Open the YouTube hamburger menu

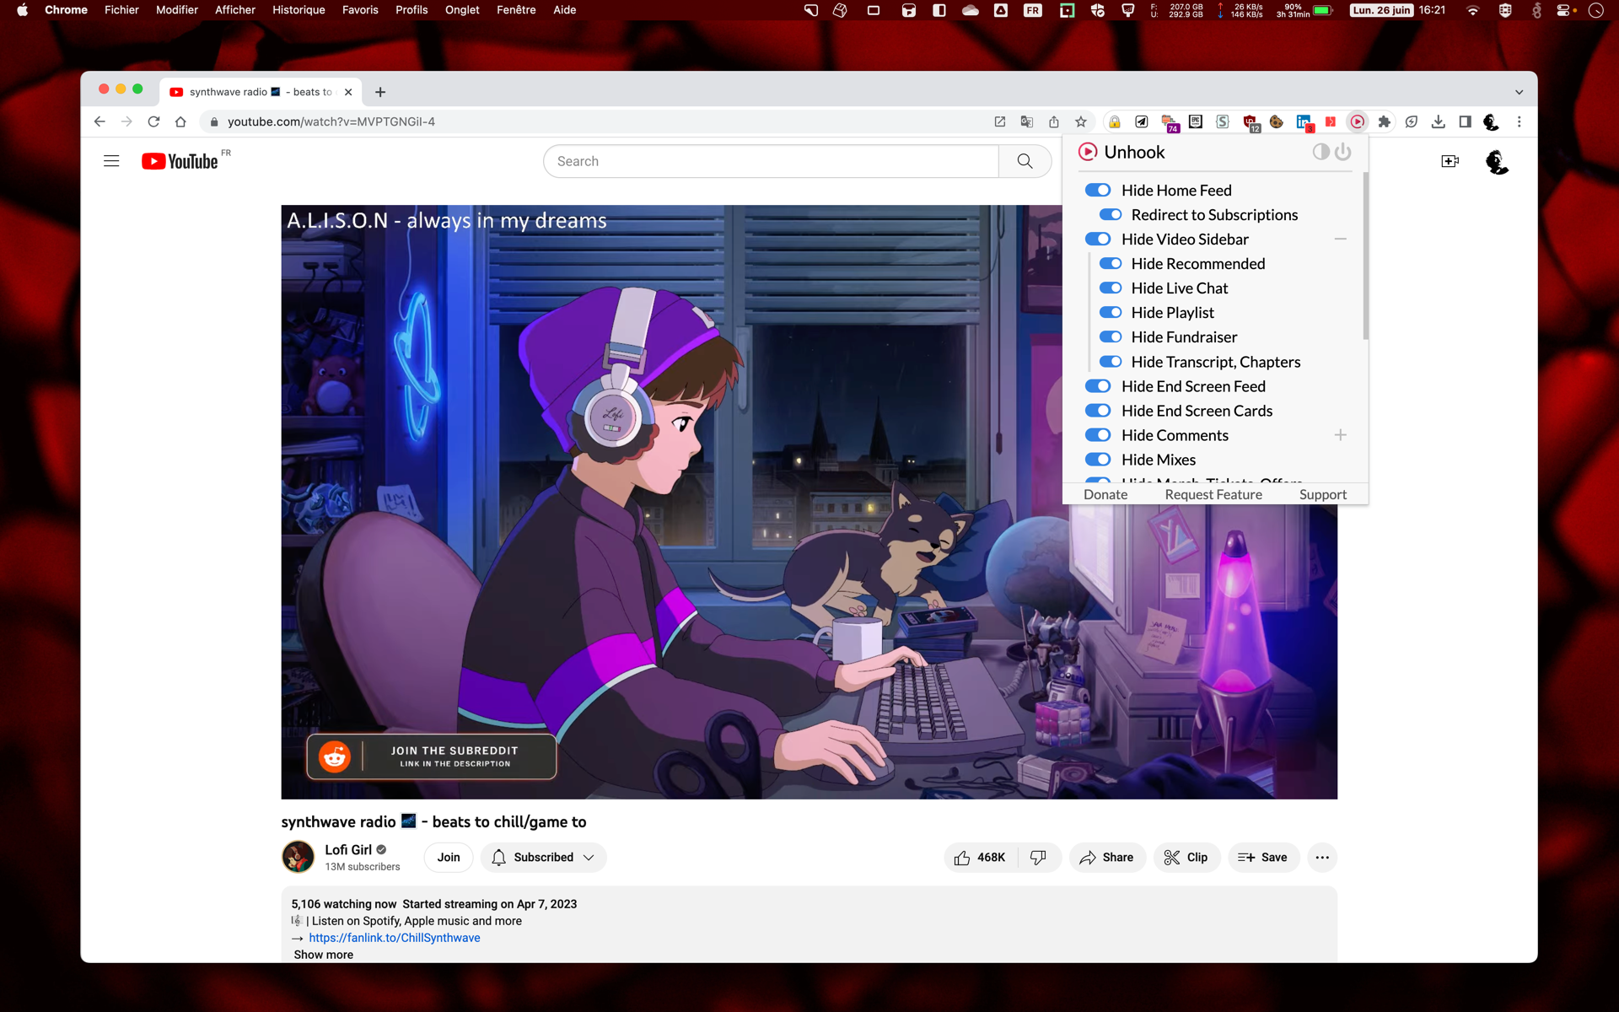pyautogui.click(x=111, y=160)
